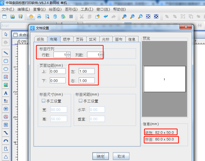Screen dimensions: 205x161
Task: Select the Text tool with letter A
Action: point(6,93)
